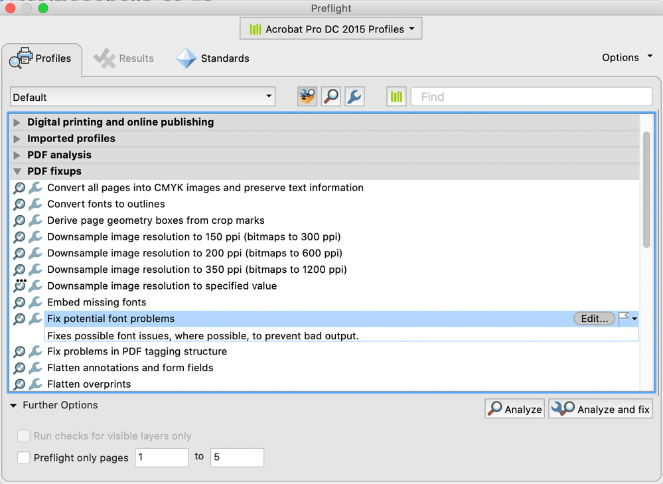663x484 pixels.
Task: Collapse PDF fixups group
Action: tap(17, 171)
